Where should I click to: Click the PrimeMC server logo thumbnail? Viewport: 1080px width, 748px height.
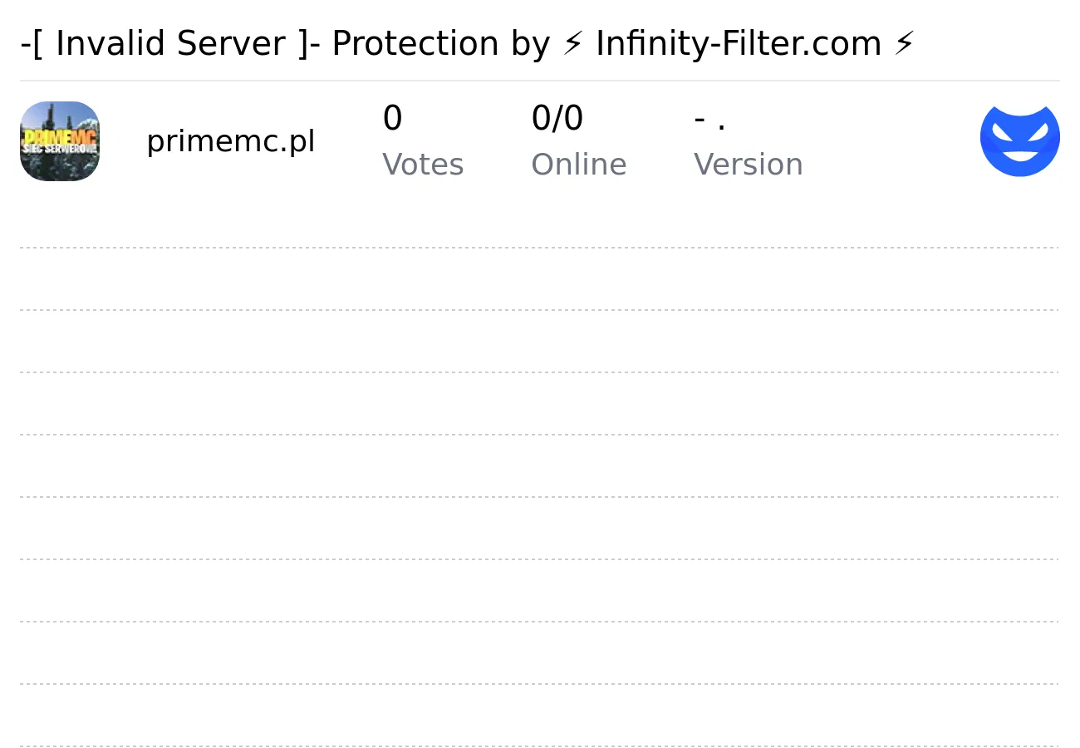(60, 141)
